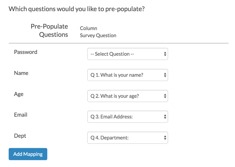Open the 'Q 3. Email Address:' dropdown
Image resolution: width=235 pixels, height=167 pixels.
[x=127, y=117]
